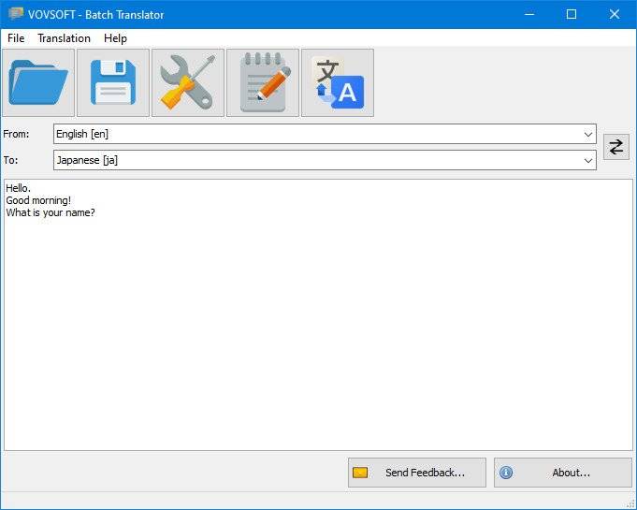637x510 pixels.
Task: Expand the From language dropdown arrow
Action: pyautogui.click(x=587, y=134)
